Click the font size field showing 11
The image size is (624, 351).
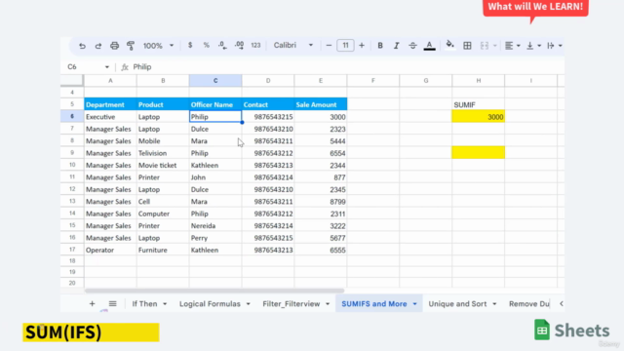tap(345, 46)
